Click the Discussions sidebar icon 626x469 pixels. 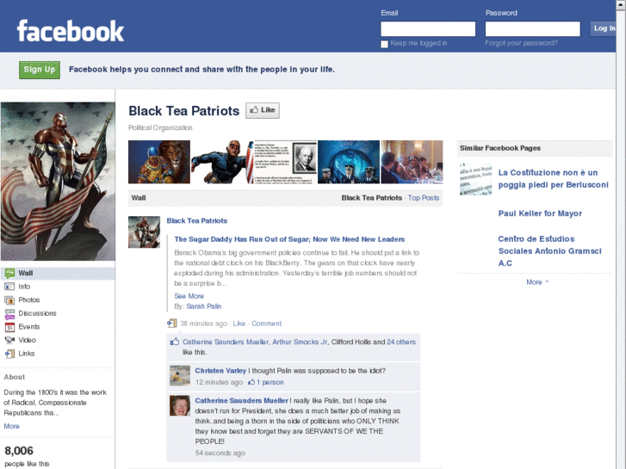[9, 313]
